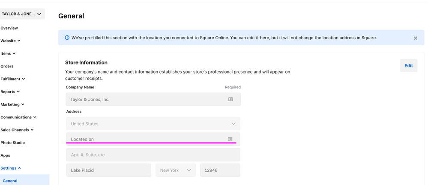Image resolution: width=428 pixels, height=185 pixels.
Task: Expand the Reports sidebar section
Action: point(11,92)
